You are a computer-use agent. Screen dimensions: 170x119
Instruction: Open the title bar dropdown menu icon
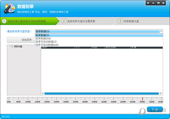pos(148,3)
